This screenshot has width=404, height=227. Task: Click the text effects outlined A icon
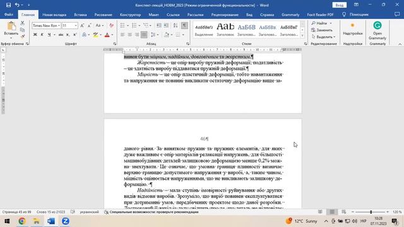pyautogui.click(x=84, y=35)
